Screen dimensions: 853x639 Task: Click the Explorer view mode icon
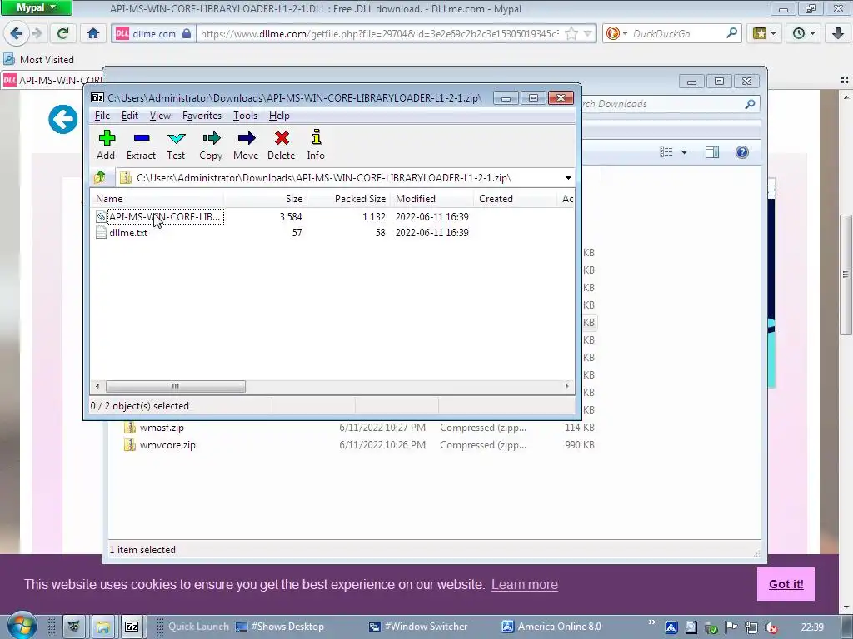pyautogui.click(x=666, y=152)
